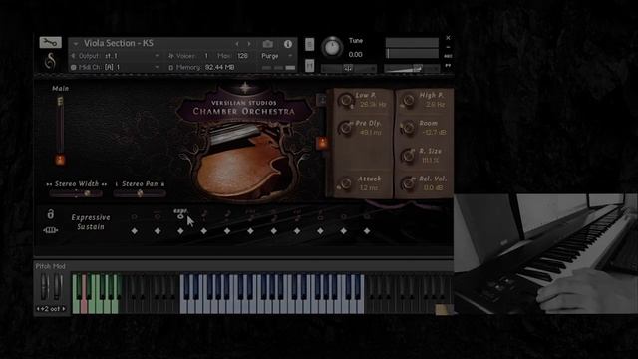Screen dimensions: 638x359
Task: Click the High P. filter knob
Action: (x=408, y=100)
